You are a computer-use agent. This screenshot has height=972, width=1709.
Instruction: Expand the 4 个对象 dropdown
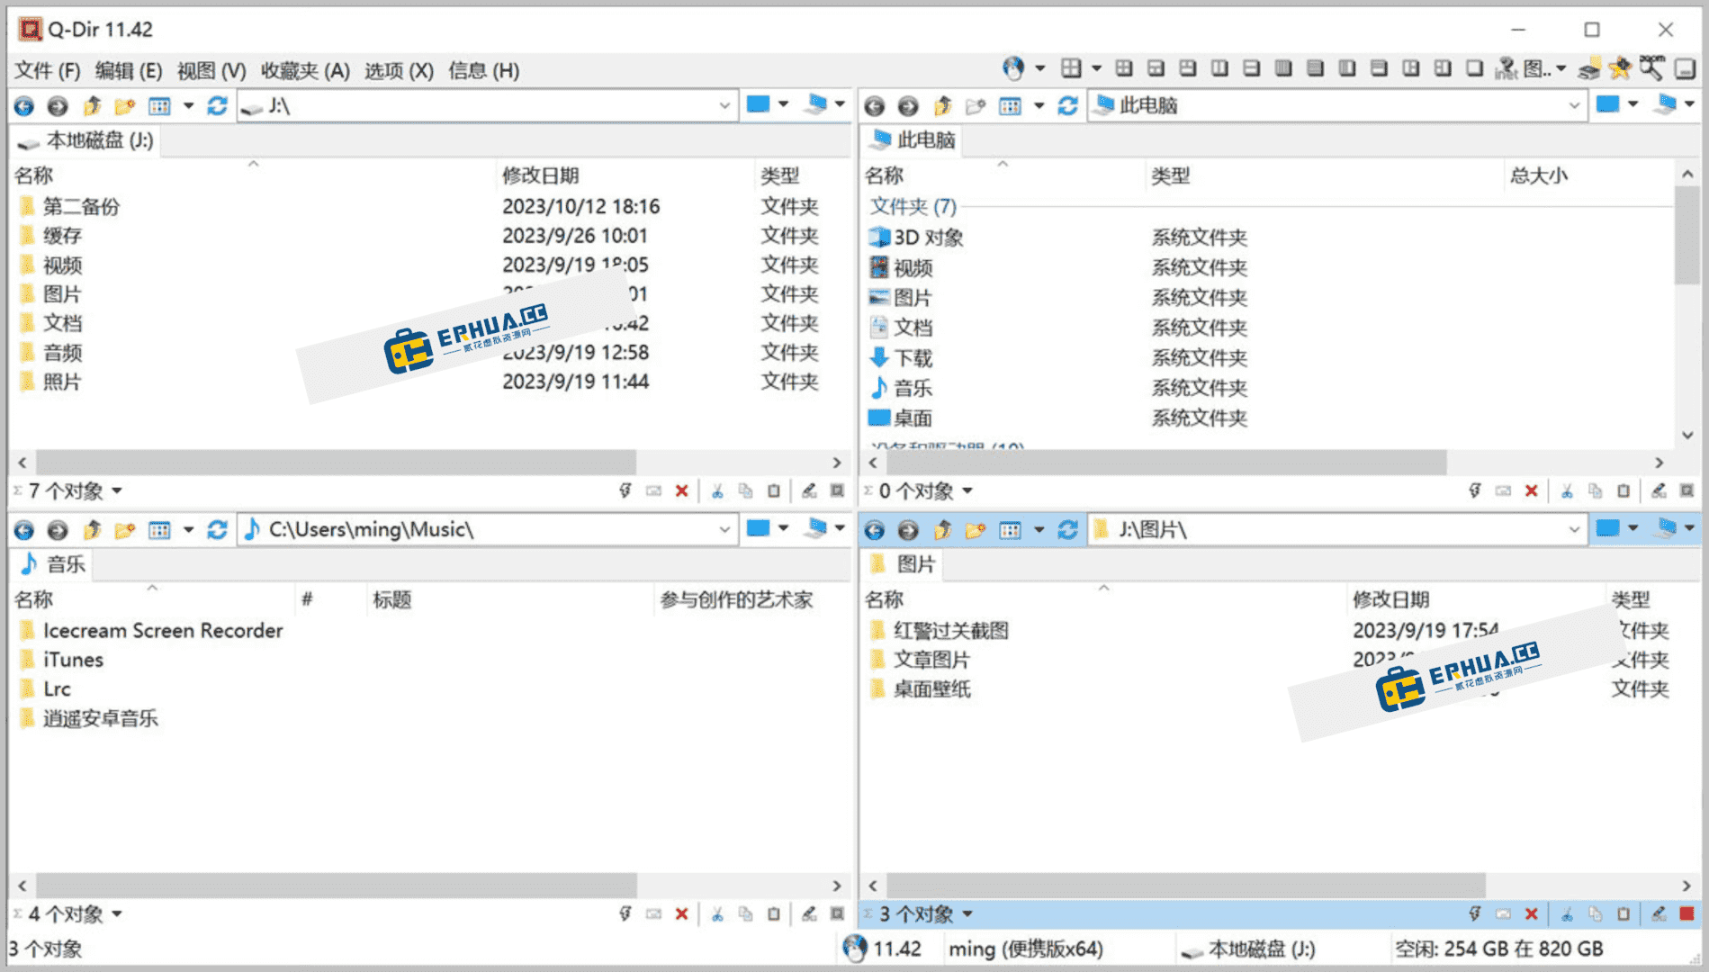pyautogui.click(x=117, y=914)
